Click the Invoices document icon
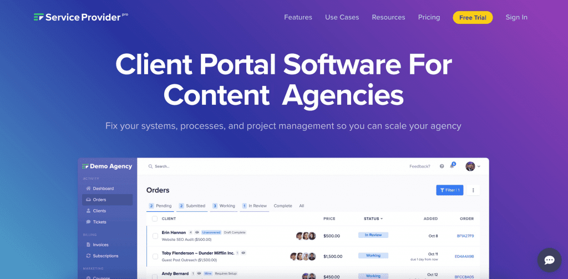 88,245
